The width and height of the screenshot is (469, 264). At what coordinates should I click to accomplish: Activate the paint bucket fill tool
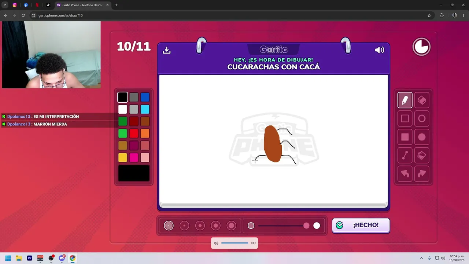(422, 155)
